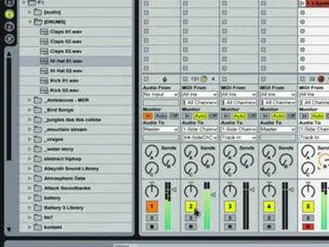Click the audio file icon of Claps 03.wav
This screenshot has width=329, height=247.
44,51
